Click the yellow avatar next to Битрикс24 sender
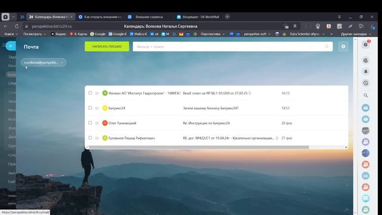 tap(105, 108)
